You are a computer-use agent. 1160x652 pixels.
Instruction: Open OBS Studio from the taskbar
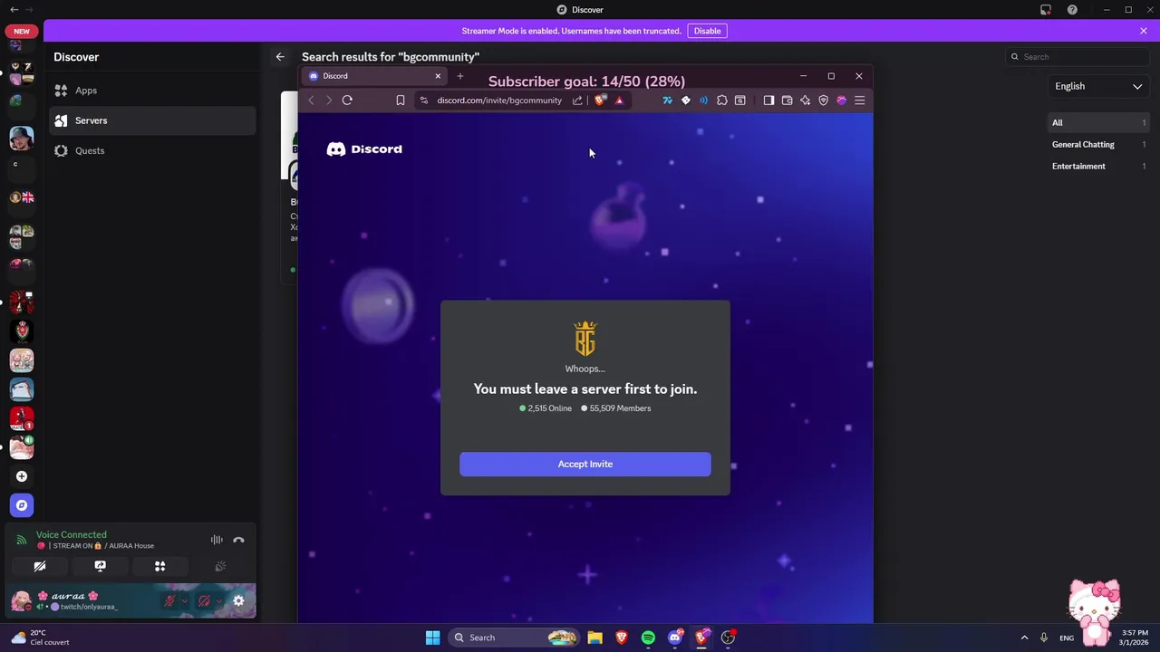point(728,638)
